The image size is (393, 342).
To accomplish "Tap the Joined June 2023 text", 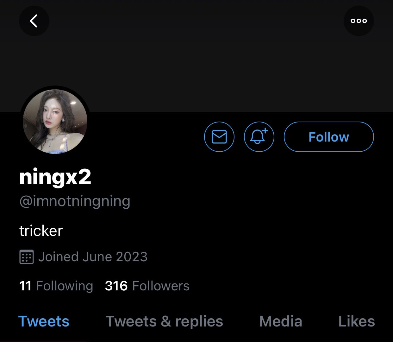I will pos(93,257).
